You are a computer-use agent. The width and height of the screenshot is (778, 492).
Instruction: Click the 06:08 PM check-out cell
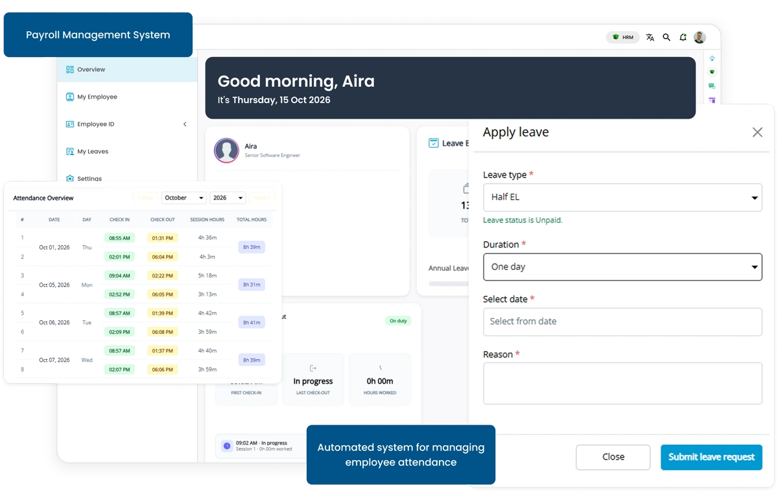[162, 332]
